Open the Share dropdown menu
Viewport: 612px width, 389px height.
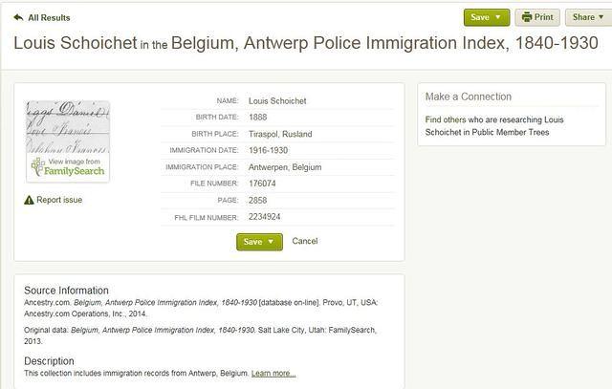pyautogui.click(x=586, y=17)
